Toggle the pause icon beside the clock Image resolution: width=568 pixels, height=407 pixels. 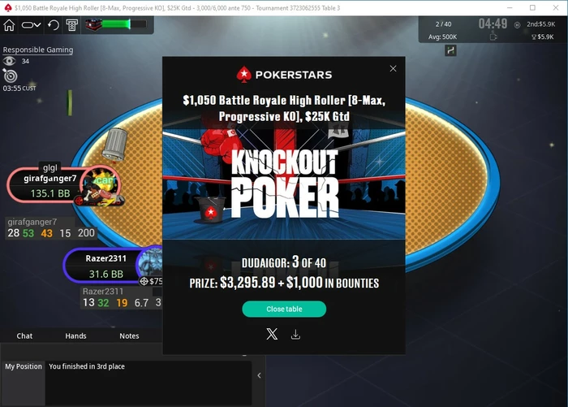(x=518, y=24)
